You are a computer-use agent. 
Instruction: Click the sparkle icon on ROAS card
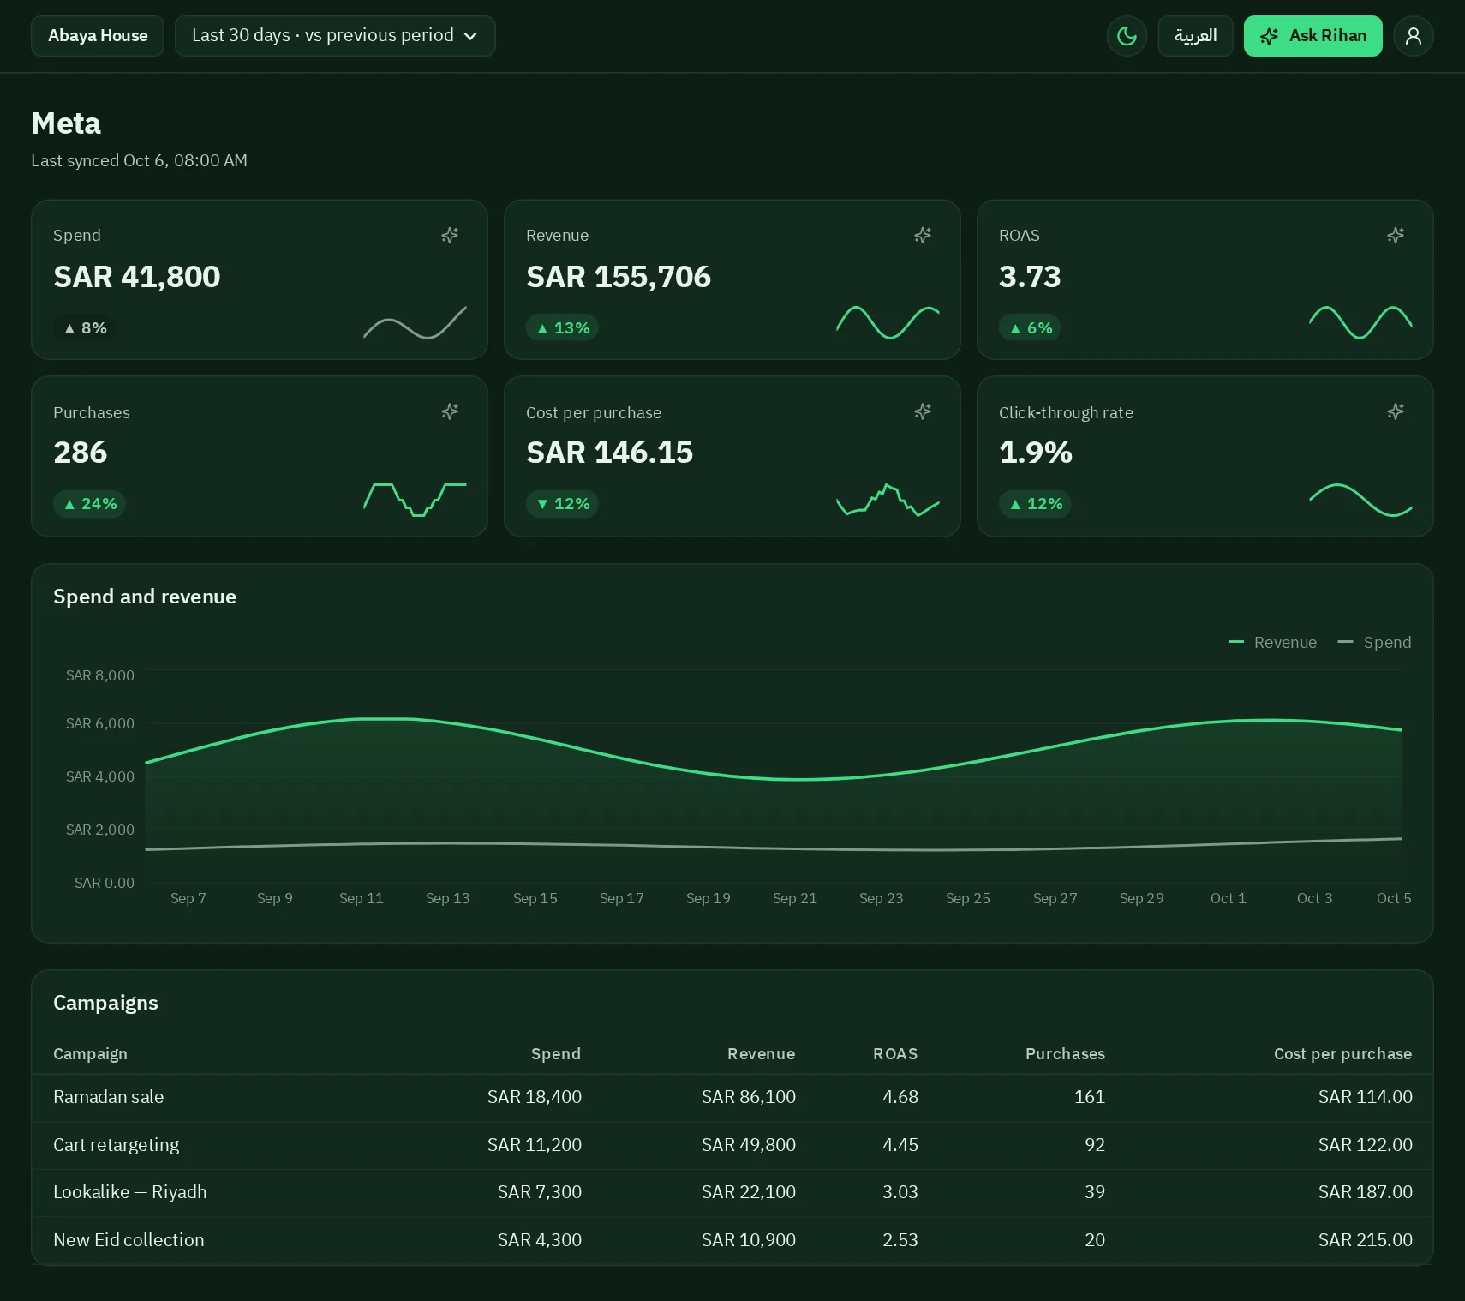click(x=1396, y=235)
